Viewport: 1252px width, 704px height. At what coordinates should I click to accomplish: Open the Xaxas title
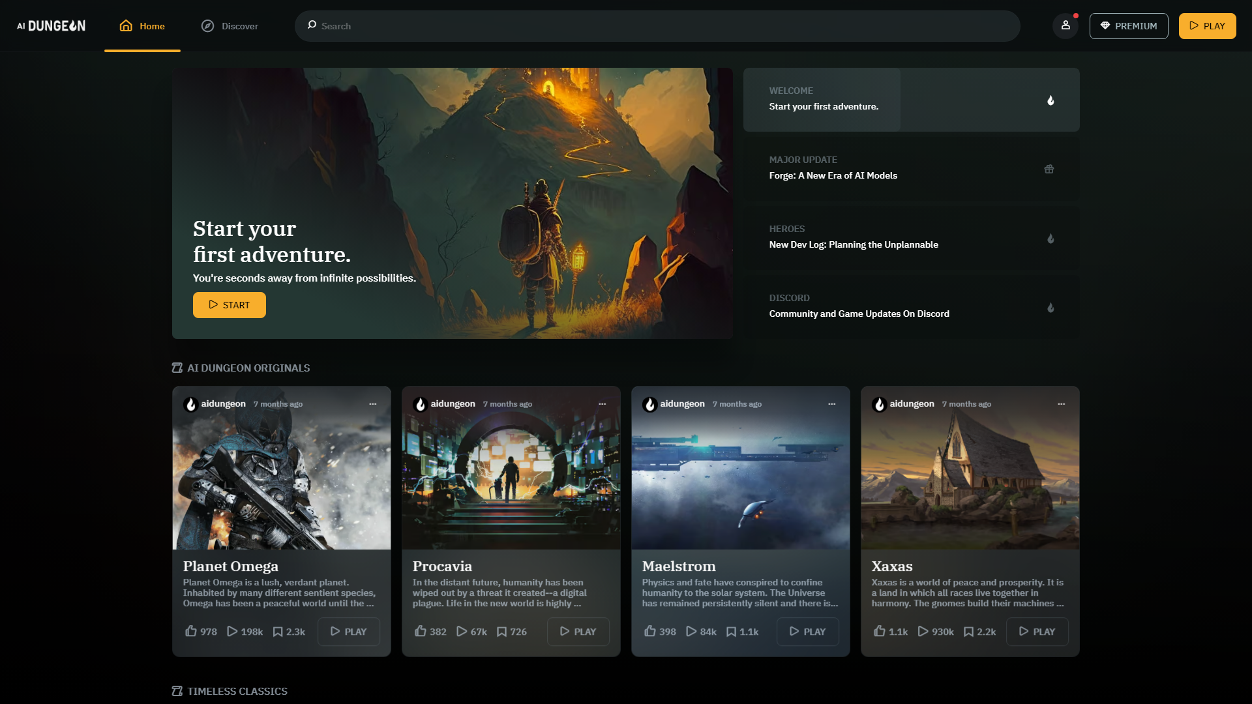892,566
